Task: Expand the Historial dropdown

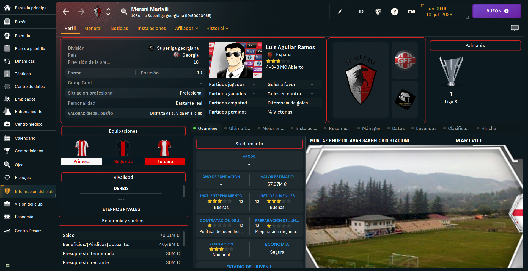Action: tap(217, 28)
